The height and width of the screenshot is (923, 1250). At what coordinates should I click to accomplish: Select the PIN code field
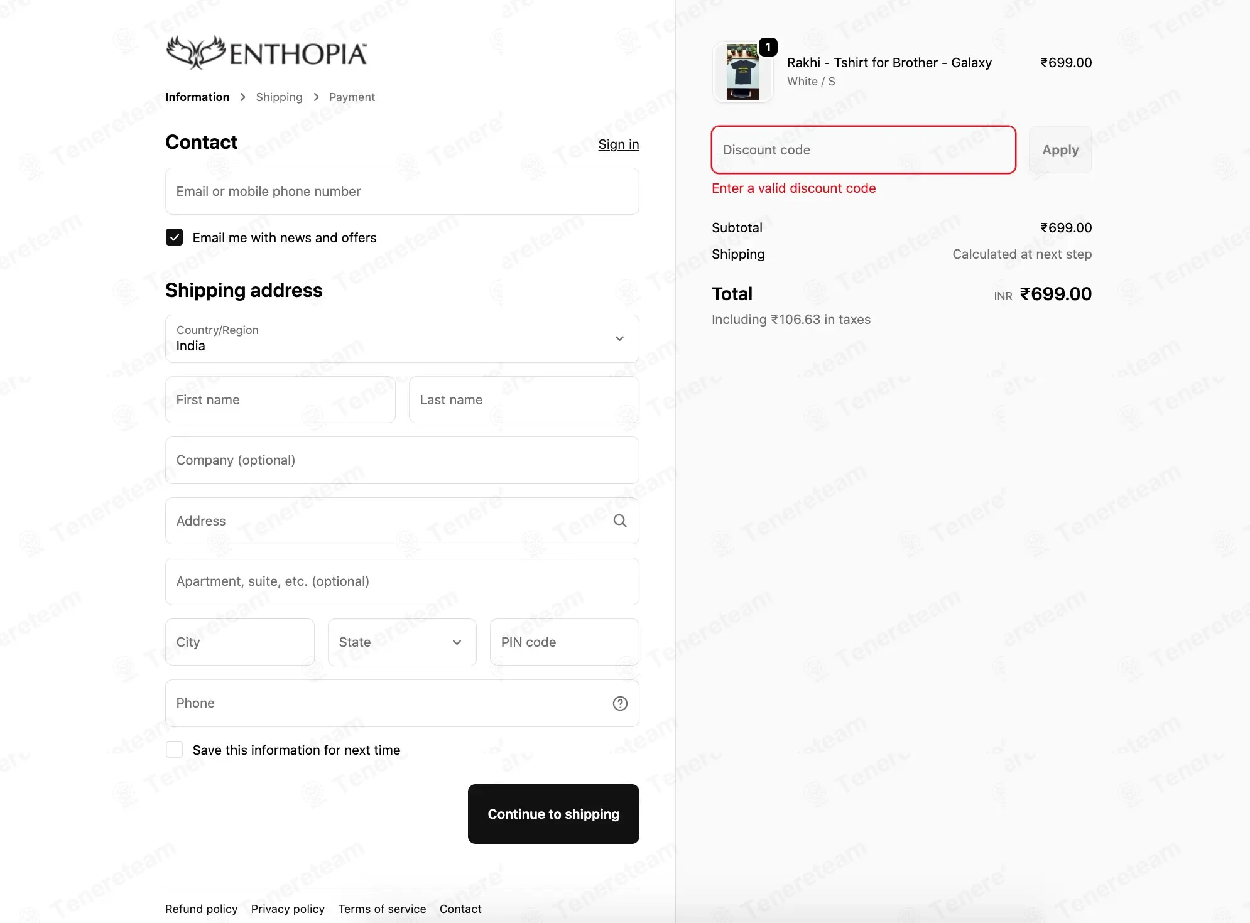click(564, 642)
